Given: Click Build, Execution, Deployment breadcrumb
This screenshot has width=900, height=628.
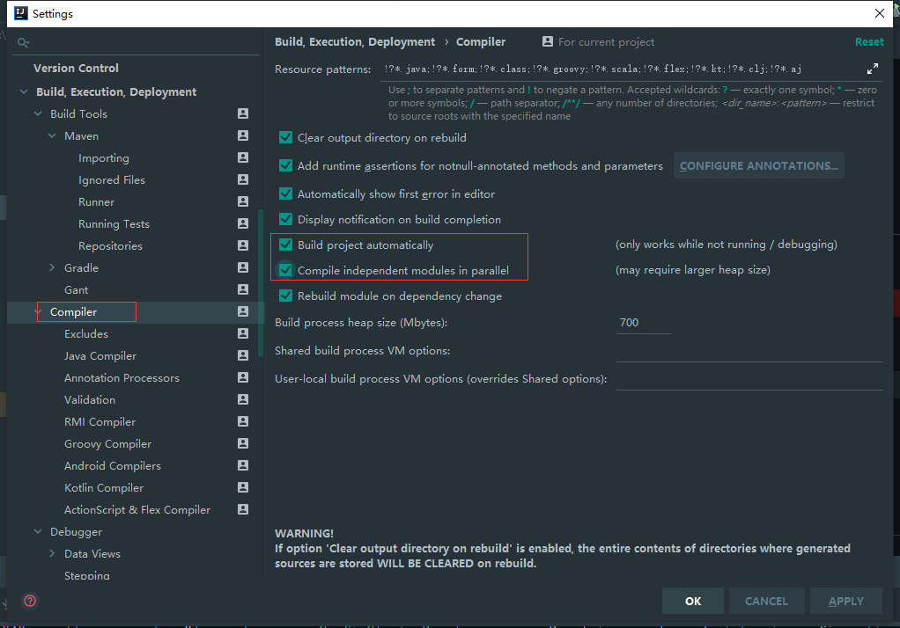Looking at the screenshot, I should click(355, 42).
